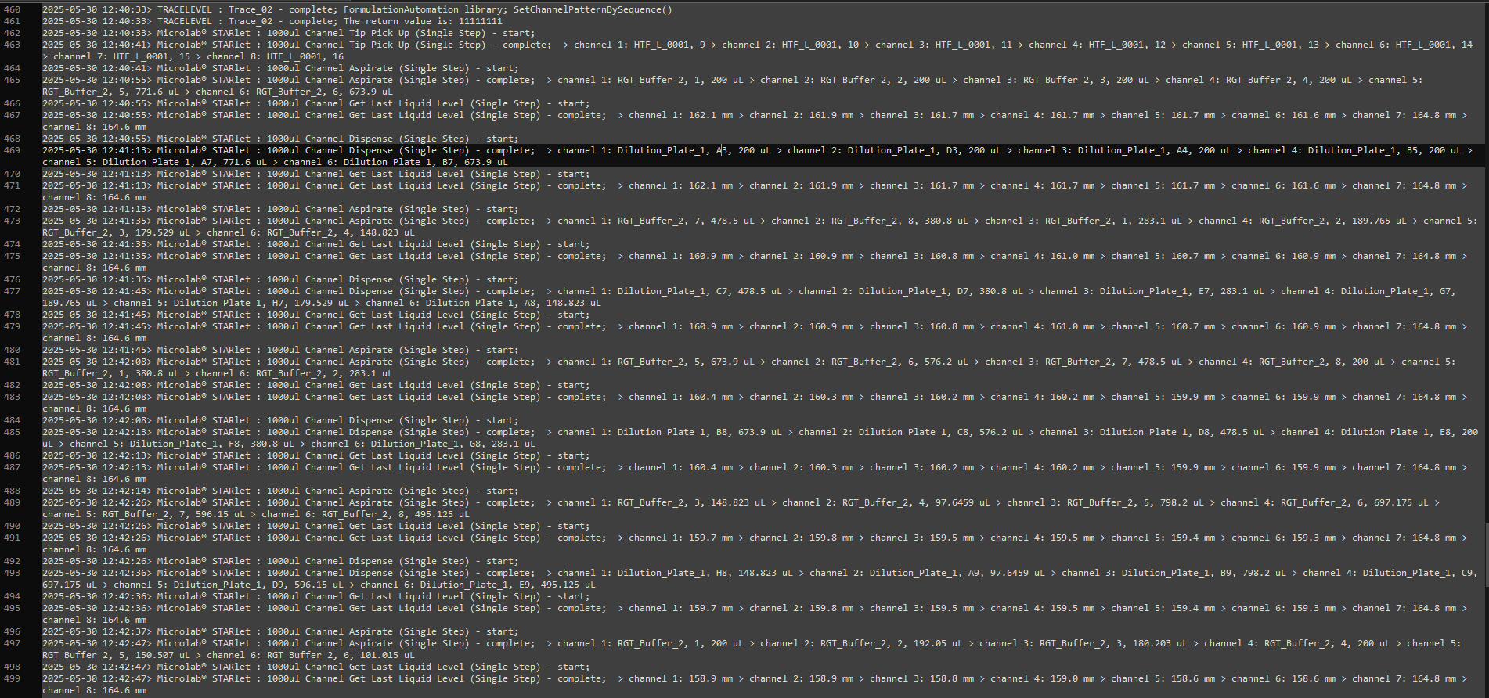Click line number 469 in the gutter
1489x698 pixels.
click(12, 150)
